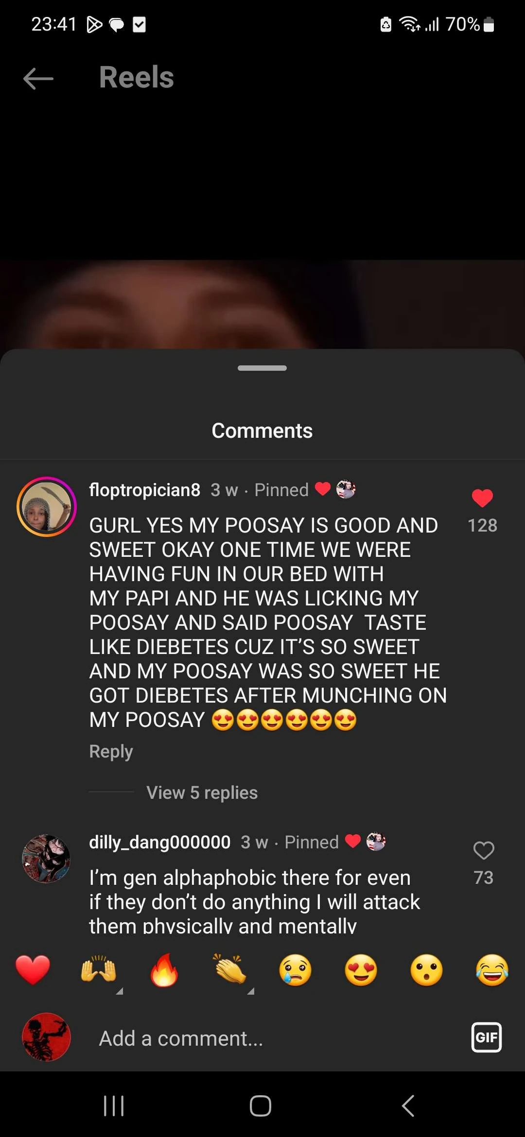This screenshot has height=1137, width=525.
Task: Insert the crying face emoji
Action: coord(296,970)
